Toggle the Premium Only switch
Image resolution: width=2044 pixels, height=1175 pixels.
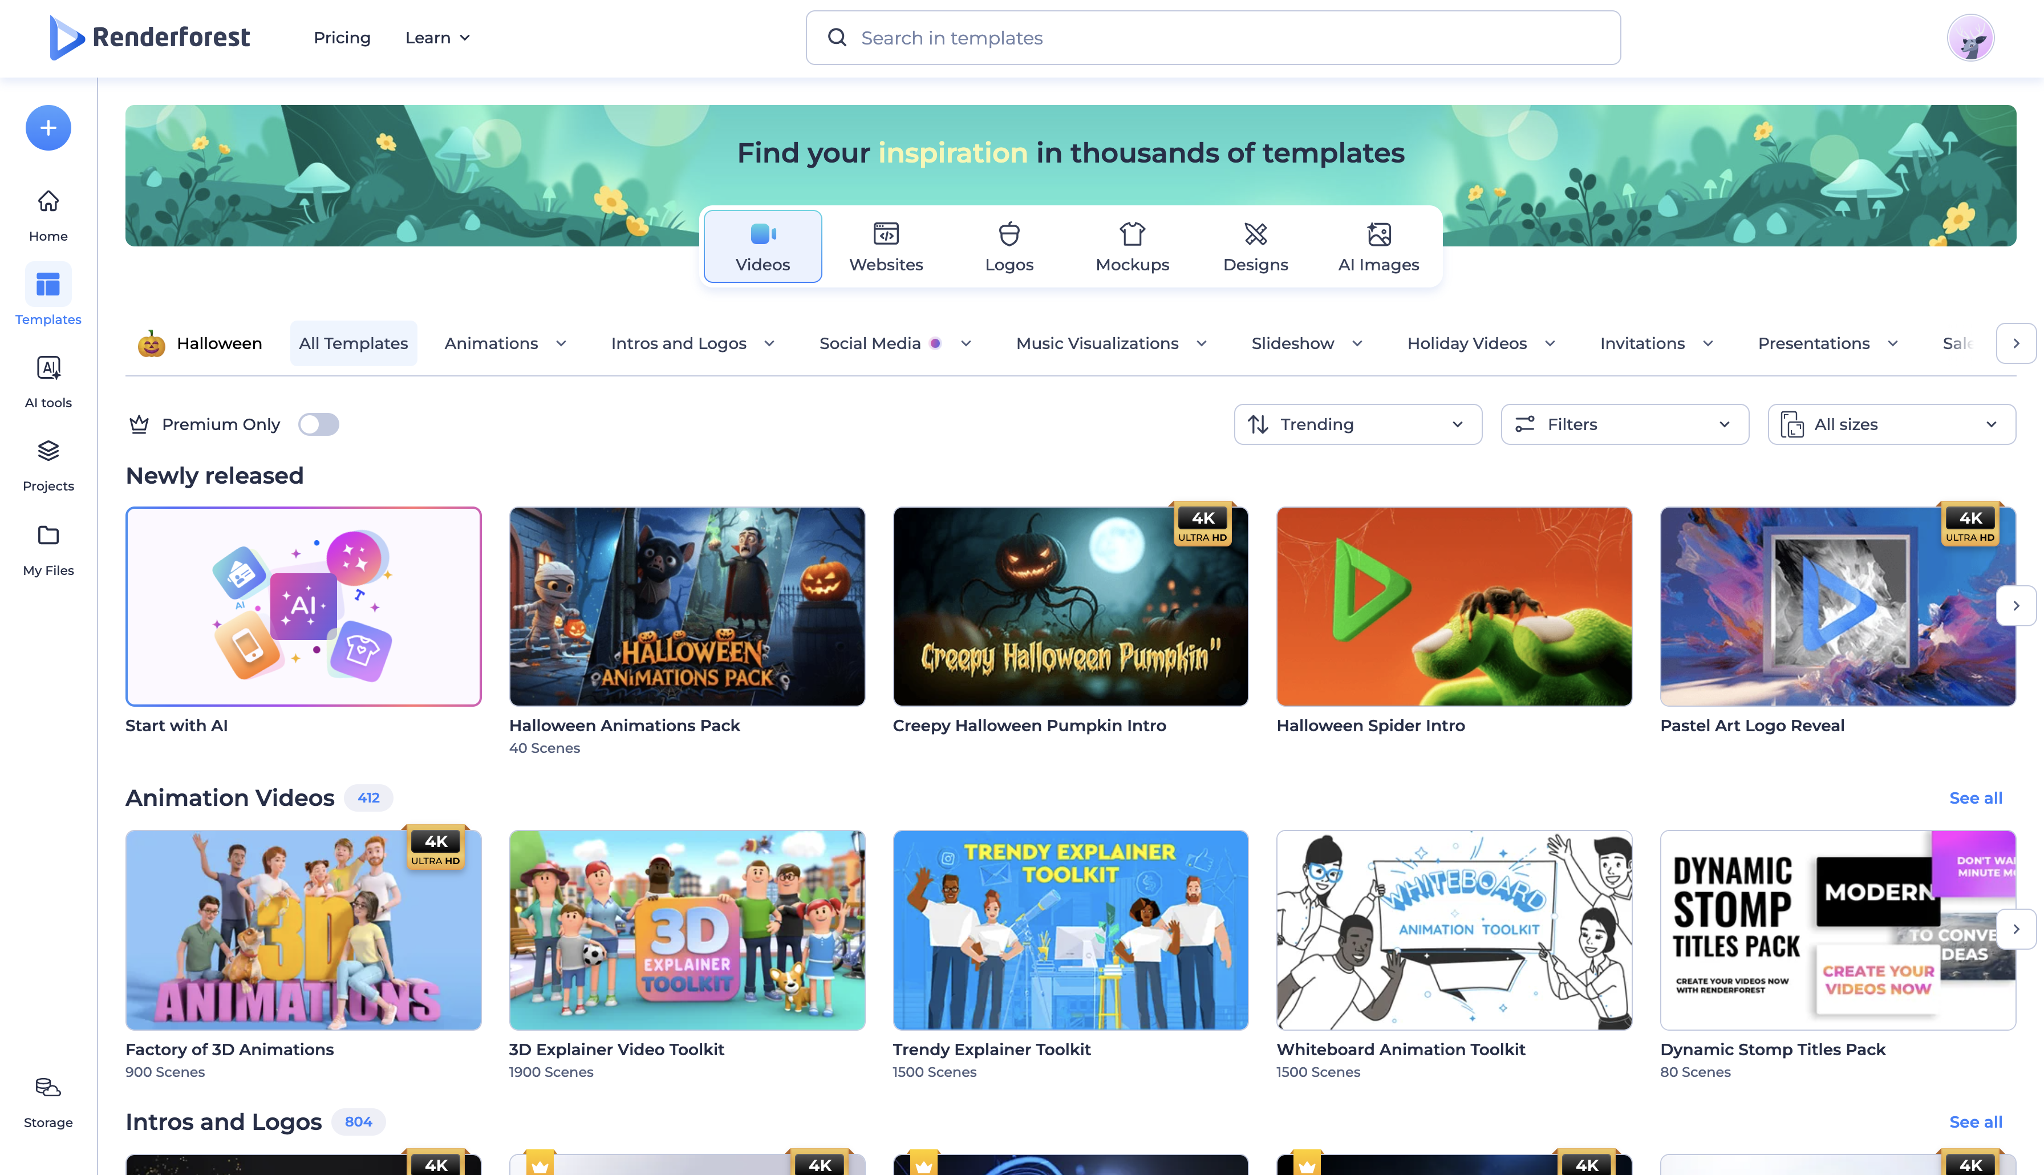tap(319, 424)
